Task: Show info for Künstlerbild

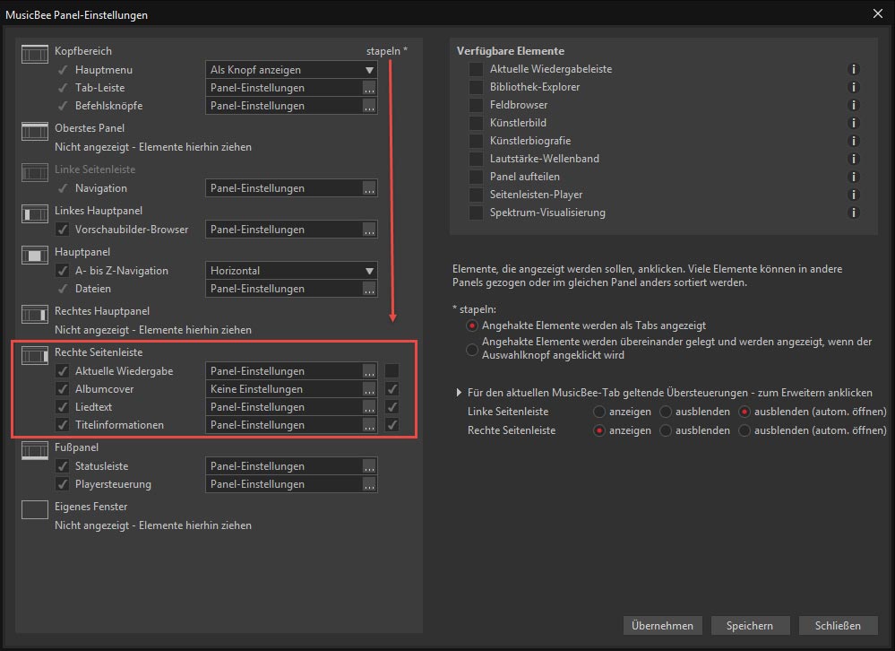Action: [x=853, y=123]
